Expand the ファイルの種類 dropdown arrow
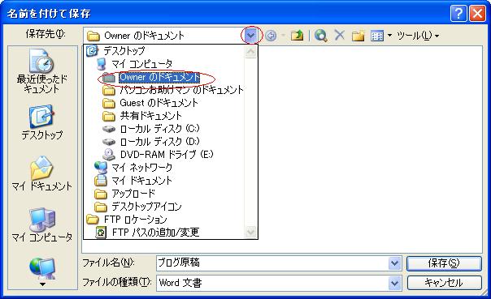This screenshot has height=299, width=491. point(394,283)
